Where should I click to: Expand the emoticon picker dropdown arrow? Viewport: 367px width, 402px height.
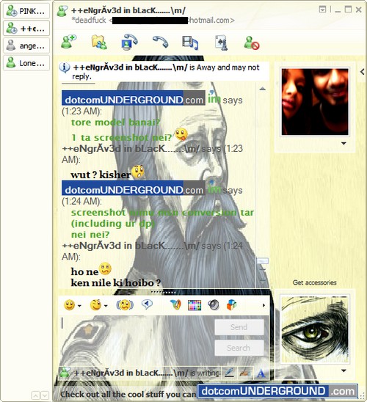(79, 306)
